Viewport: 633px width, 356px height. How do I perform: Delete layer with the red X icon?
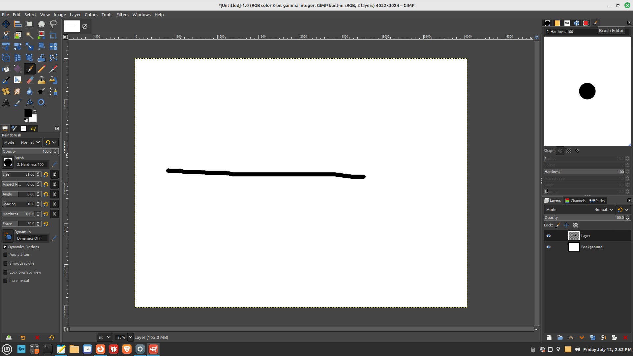click(625, 338)
